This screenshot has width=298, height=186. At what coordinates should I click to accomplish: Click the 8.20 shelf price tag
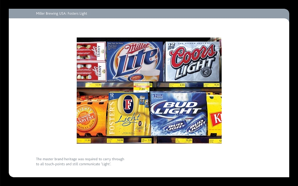212,85
